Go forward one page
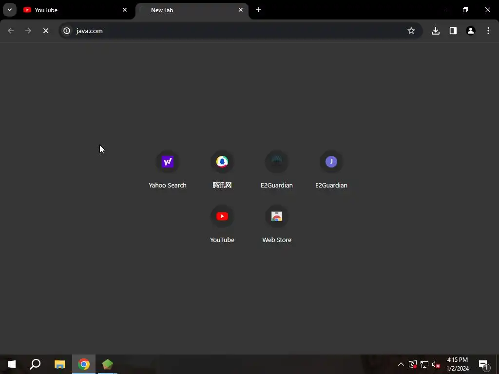The width and height of the screenshot is (499, 374). pyautogui.click(x=28, y=31)
